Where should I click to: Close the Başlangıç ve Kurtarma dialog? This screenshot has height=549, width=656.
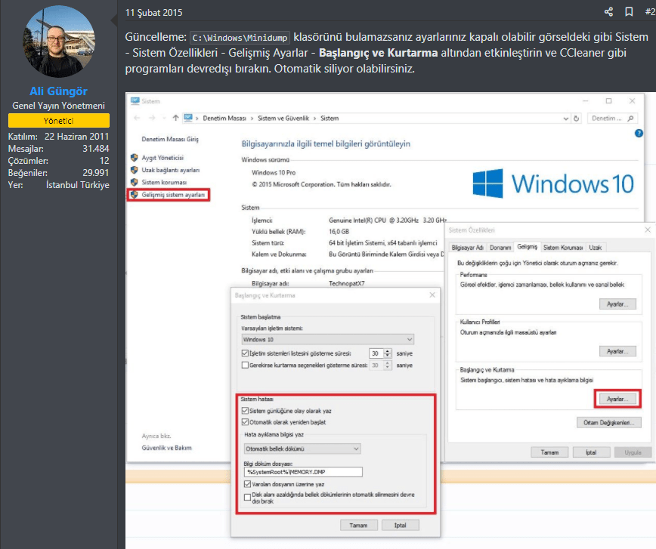click(x=432, y=295)
